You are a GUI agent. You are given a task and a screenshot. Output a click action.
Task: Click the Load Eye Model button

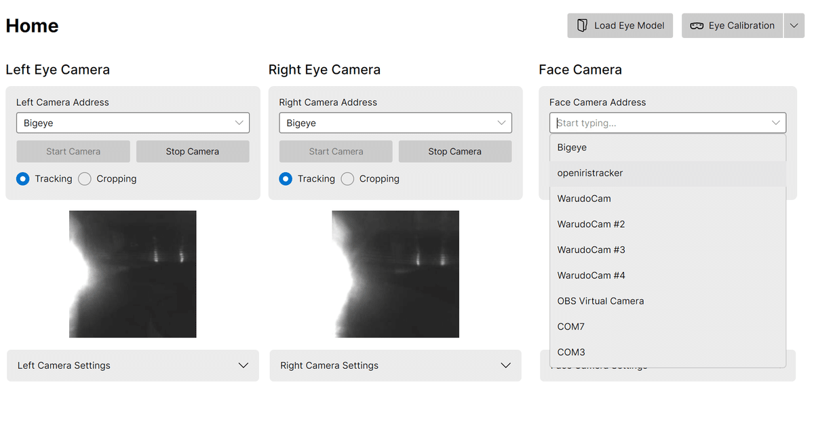[620, 26]
